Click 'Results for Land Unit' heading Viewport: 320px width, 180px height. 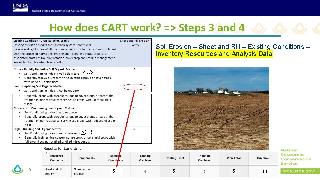tap(62, 148)
